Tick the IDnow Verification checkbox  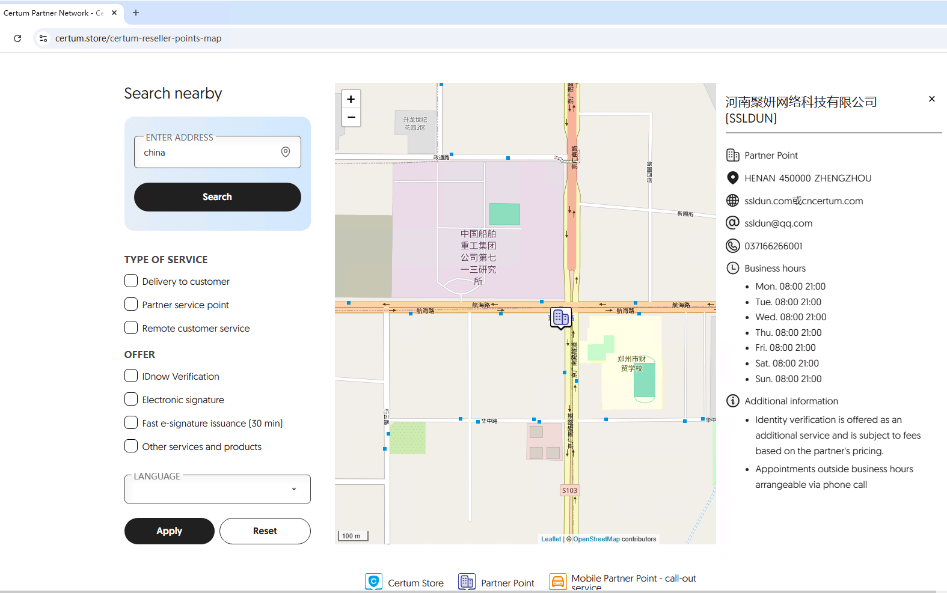point(131,376)
